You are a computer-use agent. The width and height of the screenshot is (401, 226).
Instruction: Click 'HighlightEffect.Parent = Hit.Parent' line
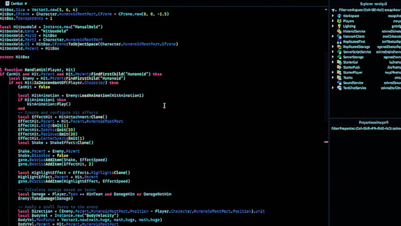click(58, 177)
